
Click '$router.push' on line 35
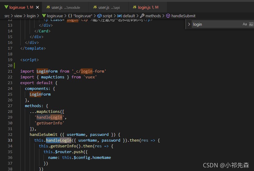(69, 152)
